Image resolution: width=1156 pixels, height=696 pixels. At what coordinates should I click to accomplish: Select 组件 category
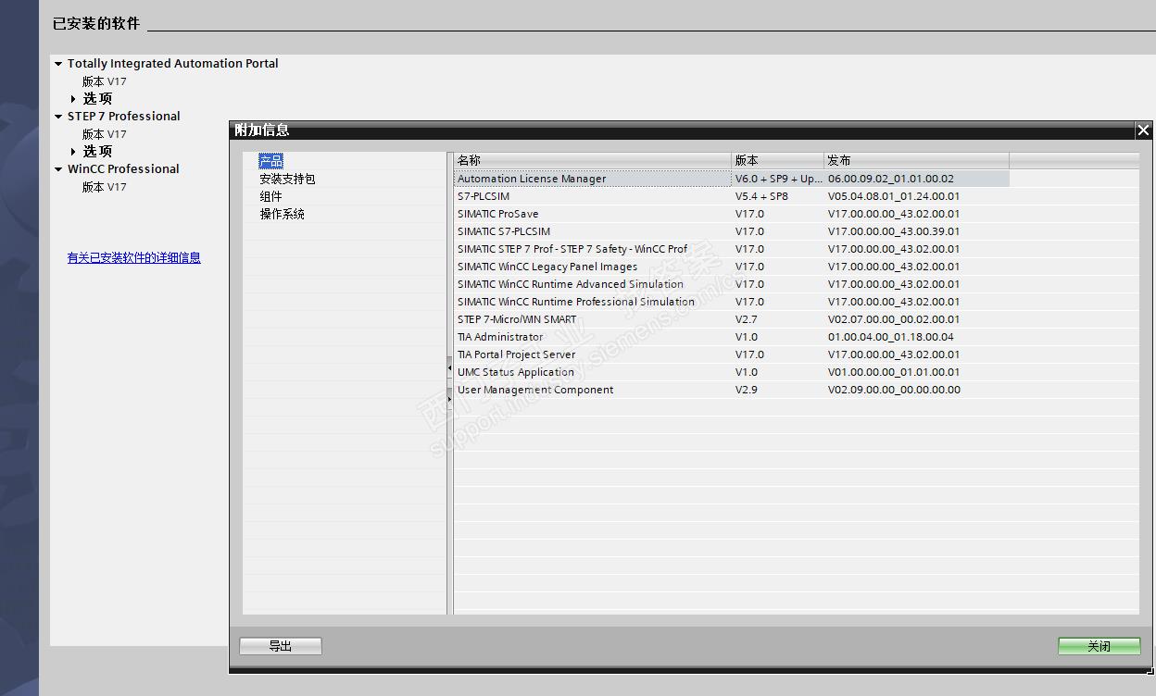(270, 196)
